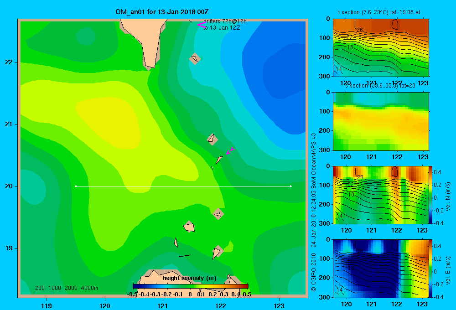
Task: Click the magenta drifter arrow beside the legend
Action: pos(201,25)
